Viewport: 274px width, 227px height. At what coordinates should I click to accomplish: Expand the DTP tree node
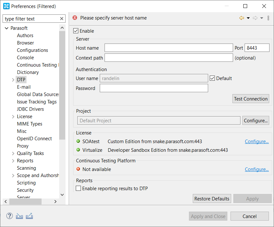(x=13, y=80)
